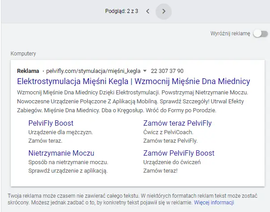270x212 pixels.
Task: Open the Nietrzymanie Moczu sitelink
Action: [x=61, y=153]
